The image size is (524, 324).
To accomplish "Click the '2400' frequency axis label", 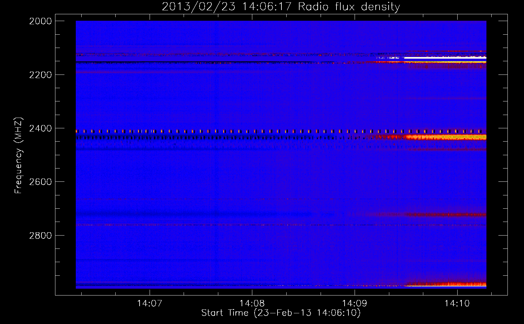I will [40, 129].
